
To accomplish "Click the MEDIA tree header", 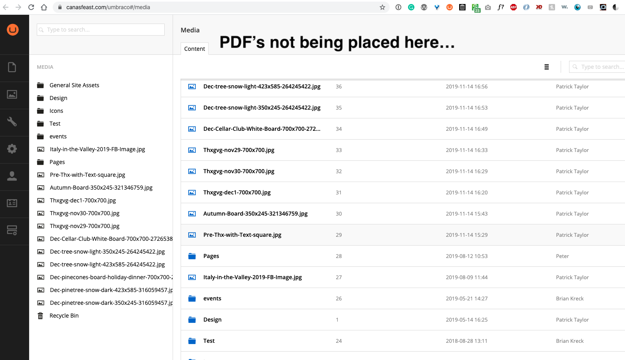I will pos(45,67).
